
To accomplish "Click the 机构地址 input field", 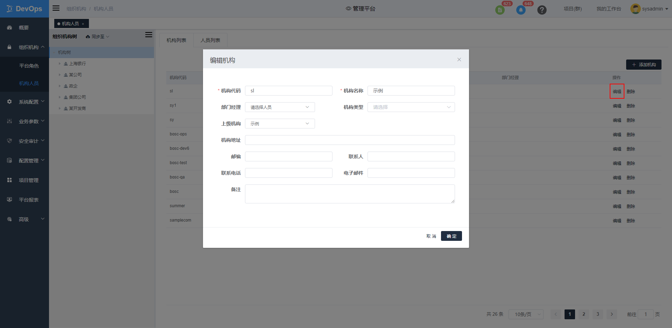I will (350, 140).
